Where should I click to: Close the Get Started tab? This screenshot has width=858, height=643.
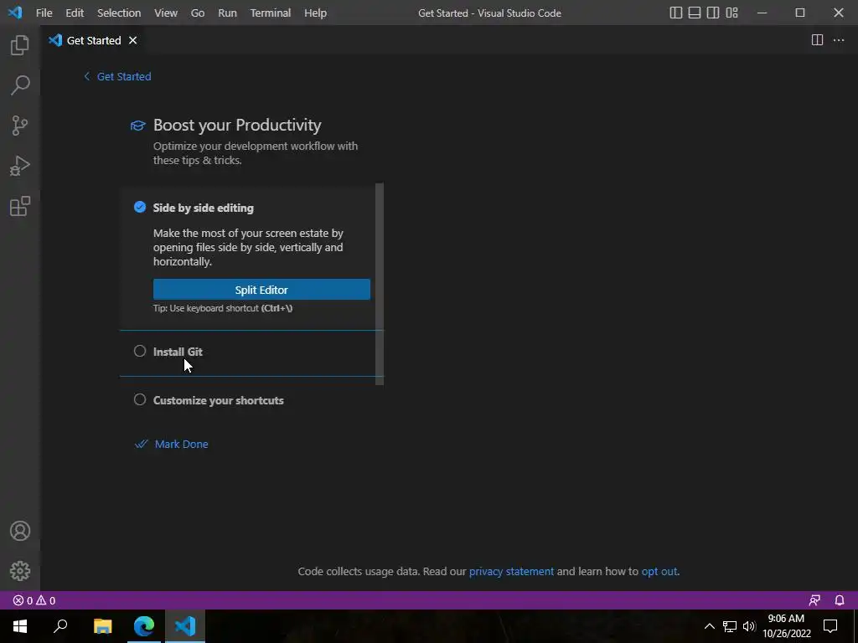point(132,40)
